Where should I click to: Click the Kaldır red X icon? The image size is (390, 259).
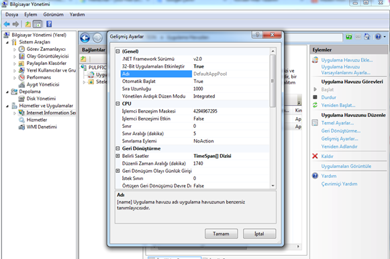pos(315,156)
